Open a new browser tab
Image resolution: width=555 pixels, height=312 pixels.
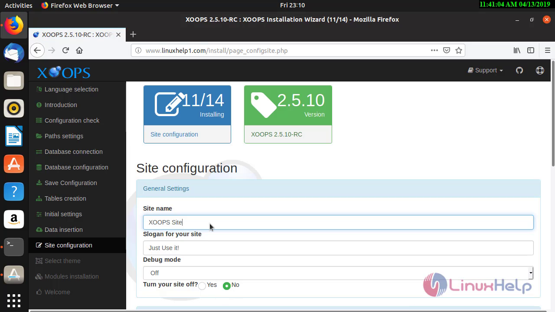point(133,34)
